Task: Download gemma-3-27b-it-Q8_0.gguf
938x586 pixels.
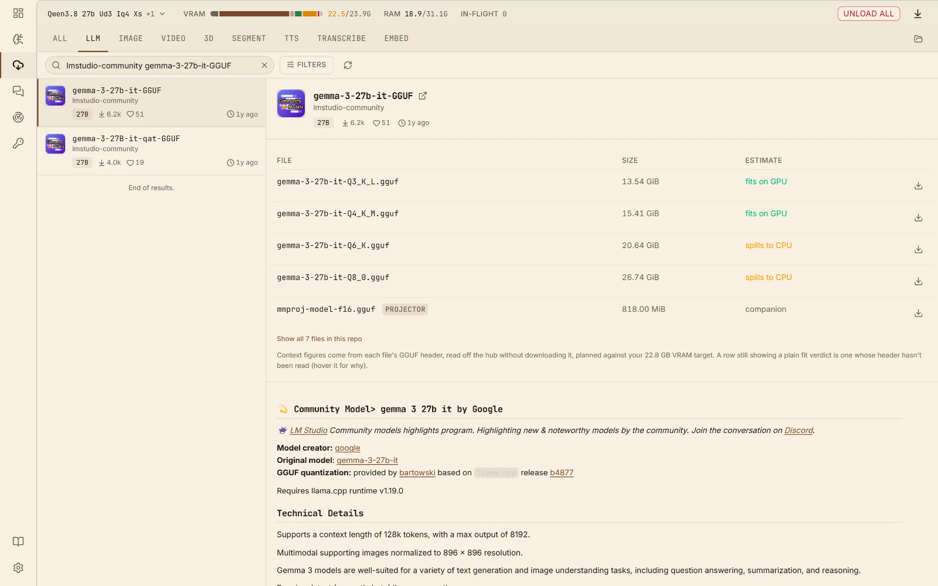Action: (918, 281)
